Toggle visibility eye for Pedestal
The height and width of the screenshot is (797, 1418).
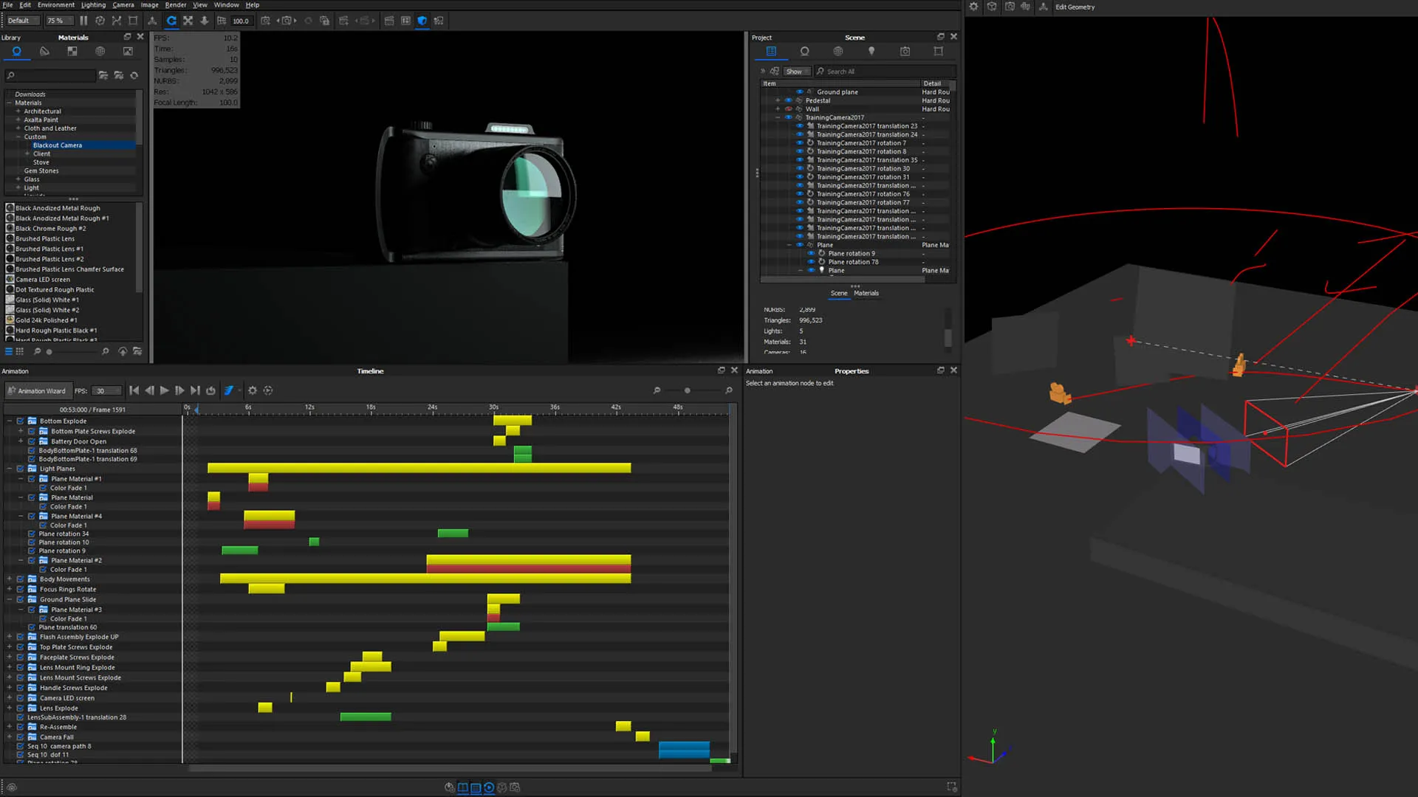[x=788, y=100]
